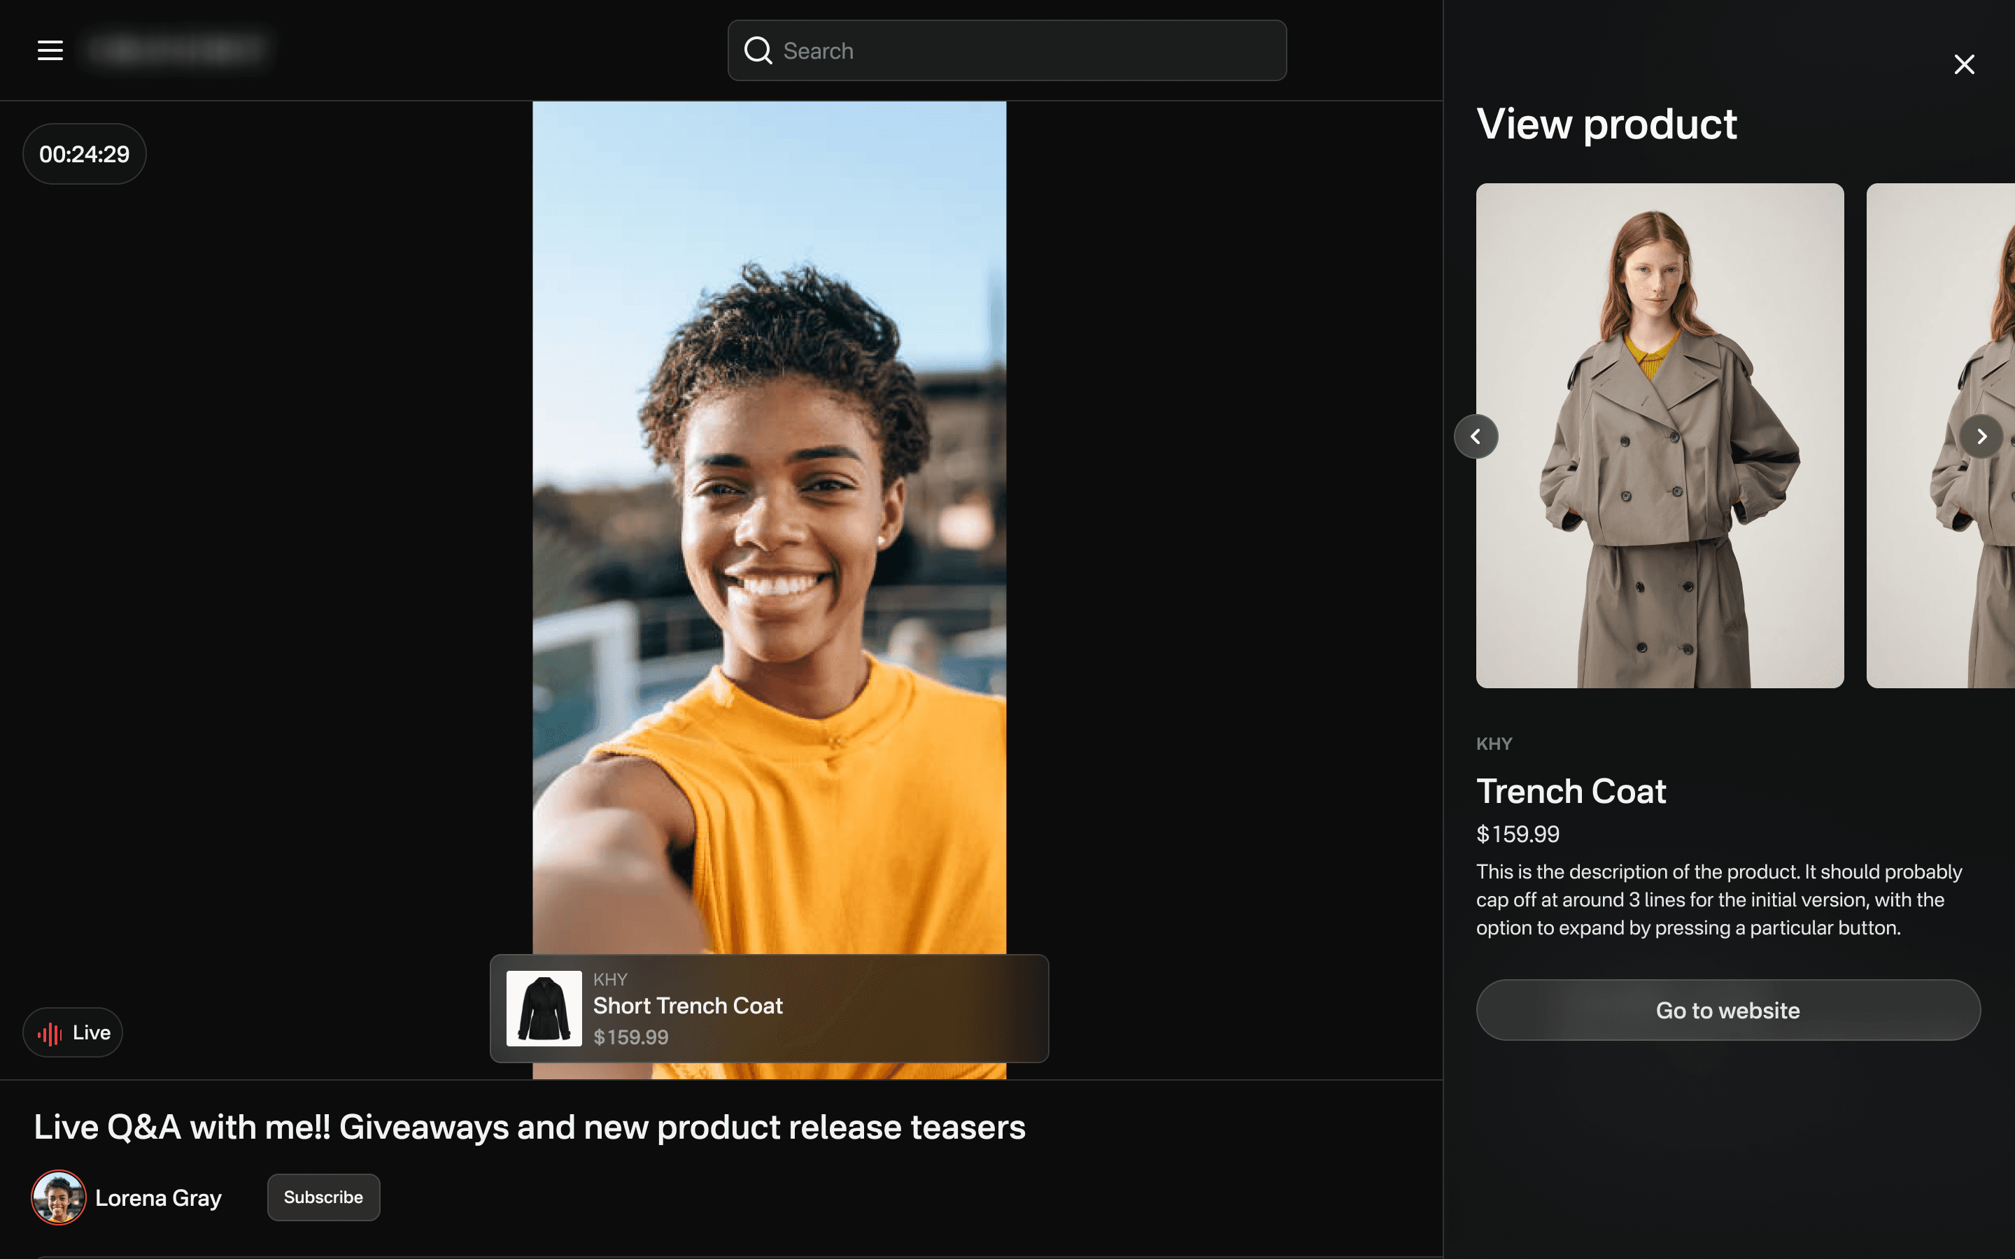The width and height of the screenshot is (2015, 1259).
Task: Click the Lorena Gray channel name
Action: click(x=158, y=1197)
